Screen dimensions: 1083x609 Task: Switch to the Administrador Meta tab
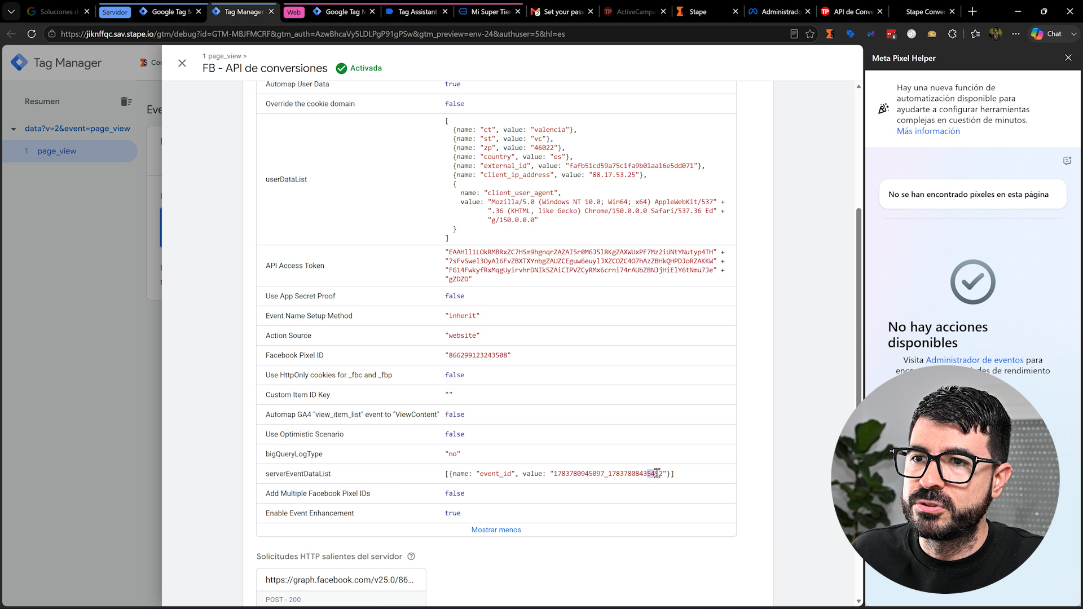pyautogui.click(x=781, y=11)
